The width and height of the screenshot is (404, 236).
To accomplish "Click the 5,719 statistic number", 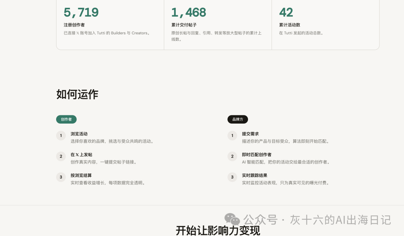I will (x=81, y=13).
